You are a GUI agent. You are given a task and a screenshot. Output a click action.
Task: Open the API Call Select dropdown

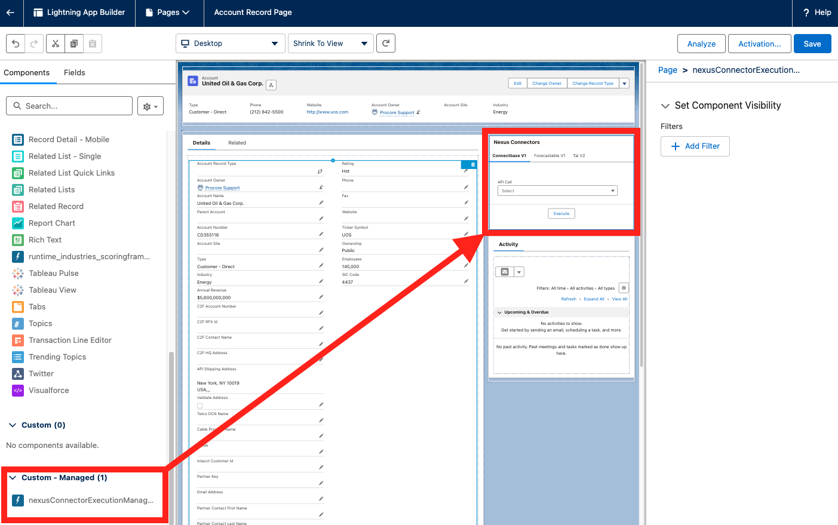(x=557, y=191)
